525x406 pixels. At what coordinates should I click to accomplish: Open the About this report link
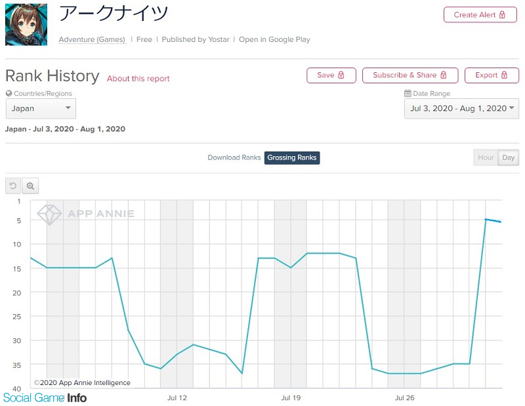tap(138, 79)
